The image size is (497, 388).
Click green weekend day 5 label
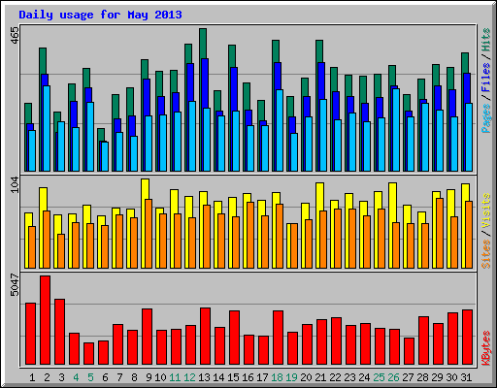[x=90, y=377]
